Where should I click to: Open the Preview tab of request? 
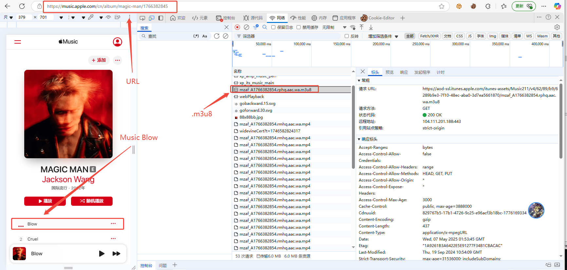390,72
